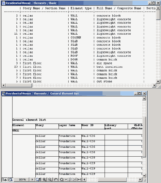Viewport: 161px width, 183px height.
Task: Click left arrow of Basic window horizontal scrollbar
Action: coord(3,85)
